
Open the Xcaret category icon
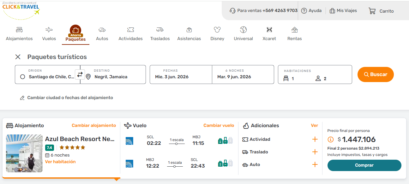[x=269, y=30]
